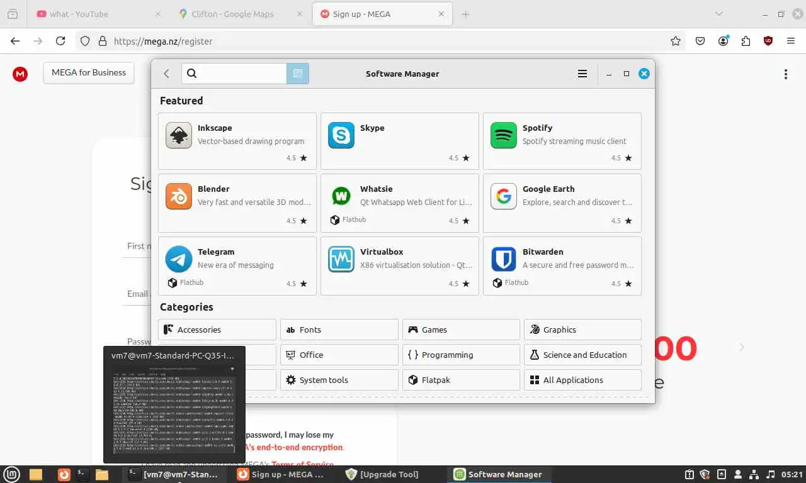
Task: Click the address bar URL mega.nz/register
Action: click(163, 41)
